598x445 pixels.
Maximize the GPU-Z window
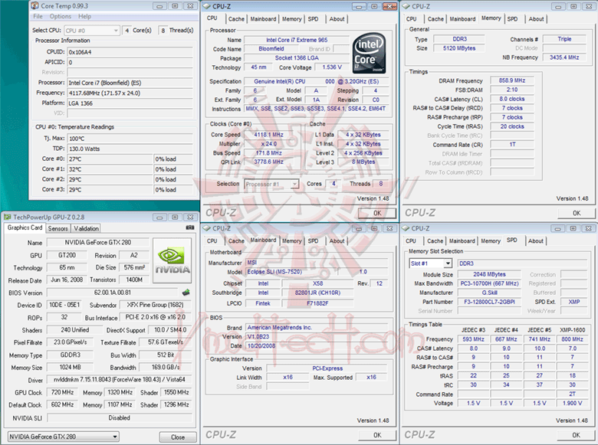(175, 218)
